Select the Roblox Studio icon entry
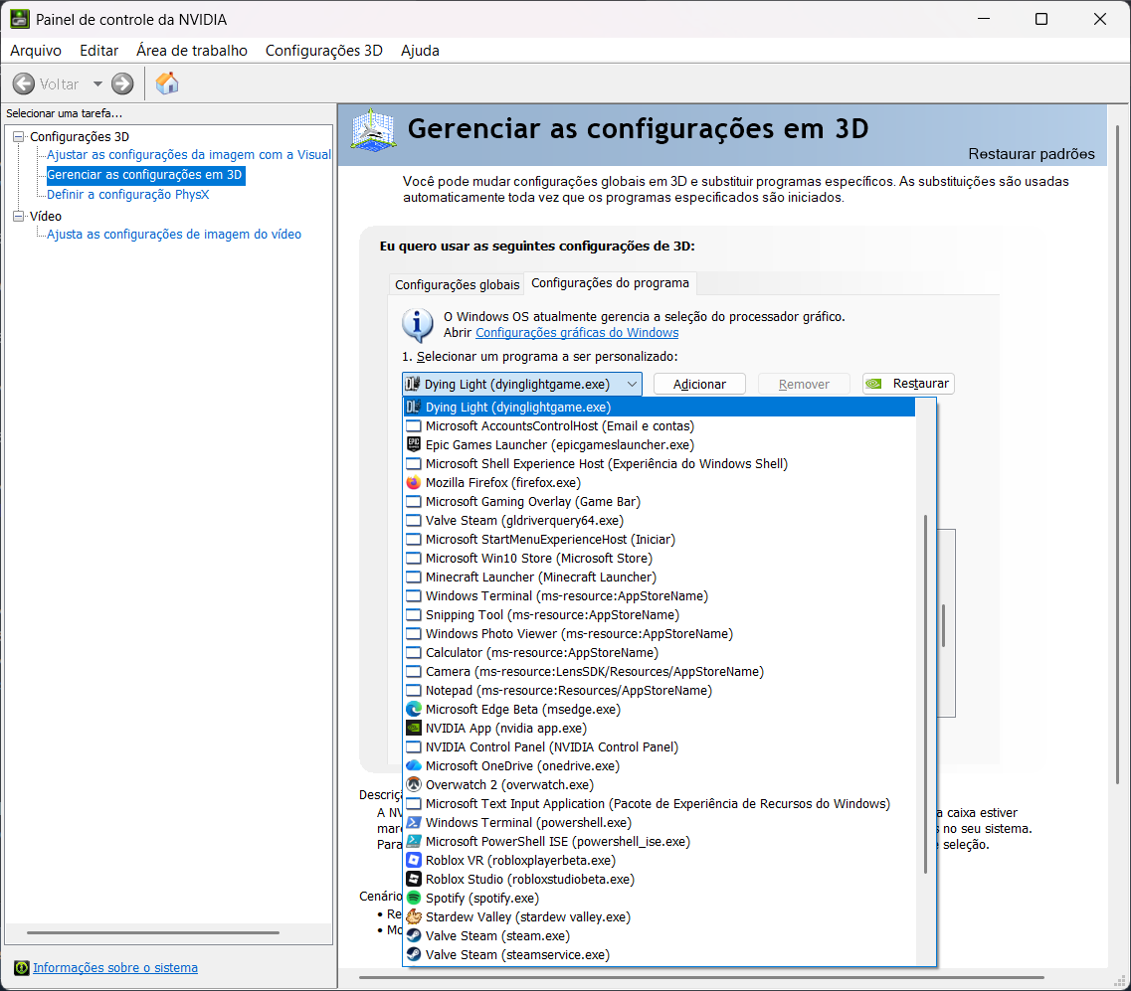 (x=413, y=880)
